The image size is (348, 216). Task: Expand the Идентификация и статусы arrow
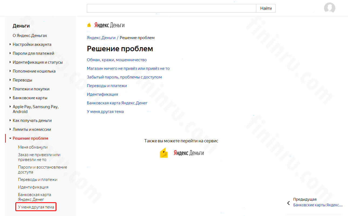[10, 62]
